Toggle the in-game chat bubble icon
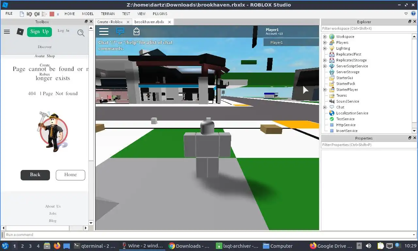Screen dimensions: 418x251 [x=120, y=31]
